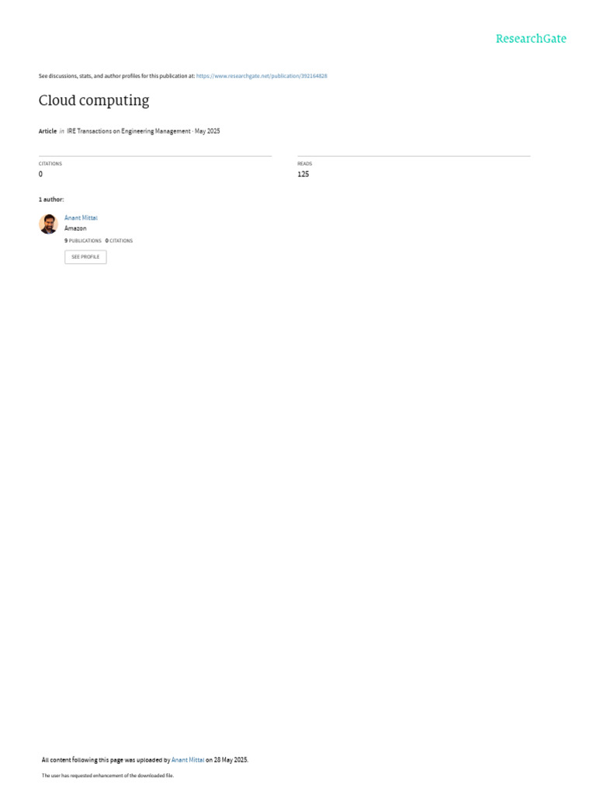Click the reads value 125
Image resolution: width=596 pixels, height=795 pixels.
click(x=303, y=174)
